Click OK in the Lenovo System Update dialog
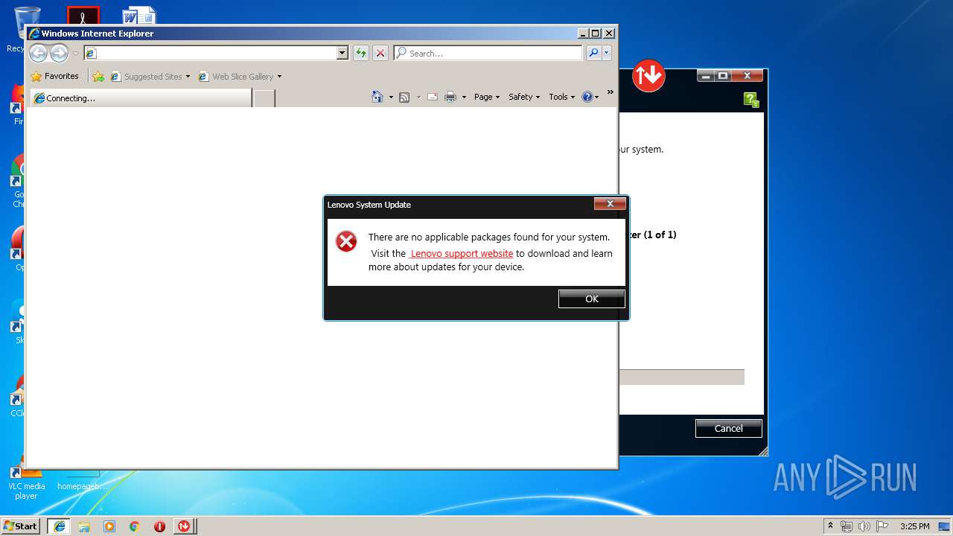 click(592, 299)
